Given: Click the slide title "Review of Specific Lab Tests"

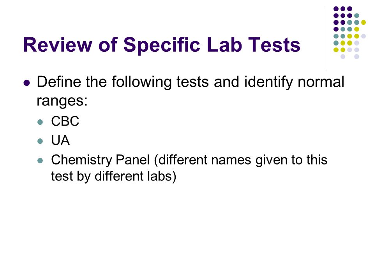Looking at the screenshot, I should (x=161, y=45).
